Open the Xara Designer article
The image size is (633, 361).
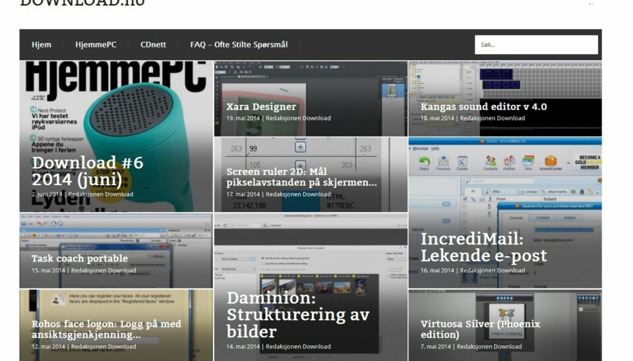tap(261, 107)
